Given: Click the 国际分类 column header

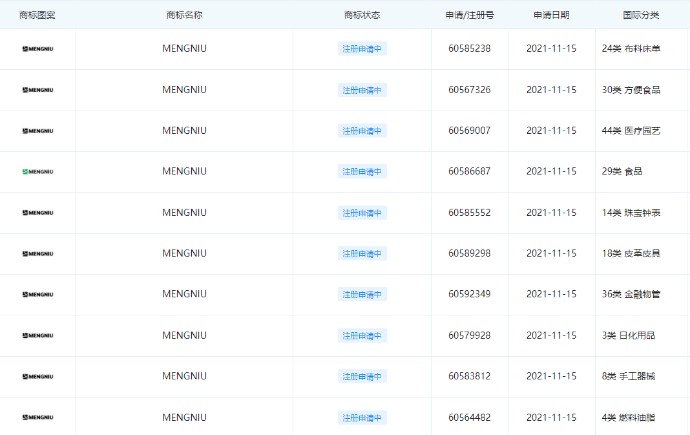Looking at the screenshot, I should [x=641, y=15].
